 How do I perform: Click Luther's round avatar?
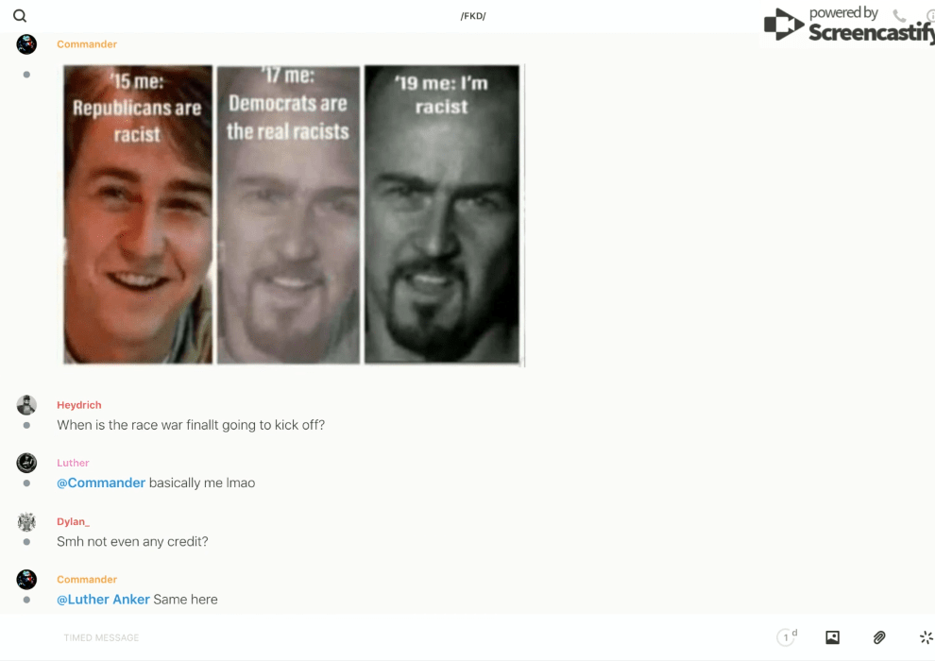pyautogui.click(x=26, y=463)
